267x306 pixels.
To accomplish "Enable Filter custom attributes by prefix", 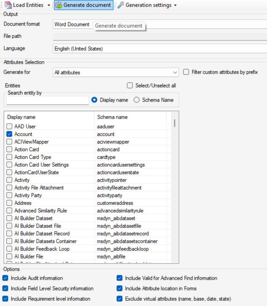I will pos(186,72).
